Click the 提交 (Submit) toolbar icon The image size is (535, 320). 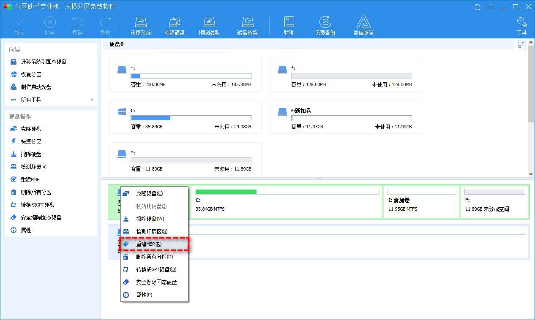(x=19, y=24)
